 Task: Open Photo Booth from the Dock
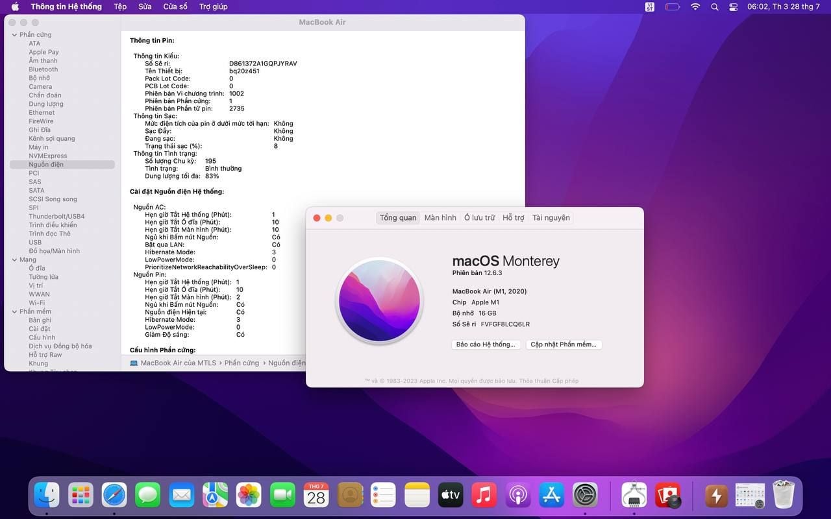click(x=667, y=496)
